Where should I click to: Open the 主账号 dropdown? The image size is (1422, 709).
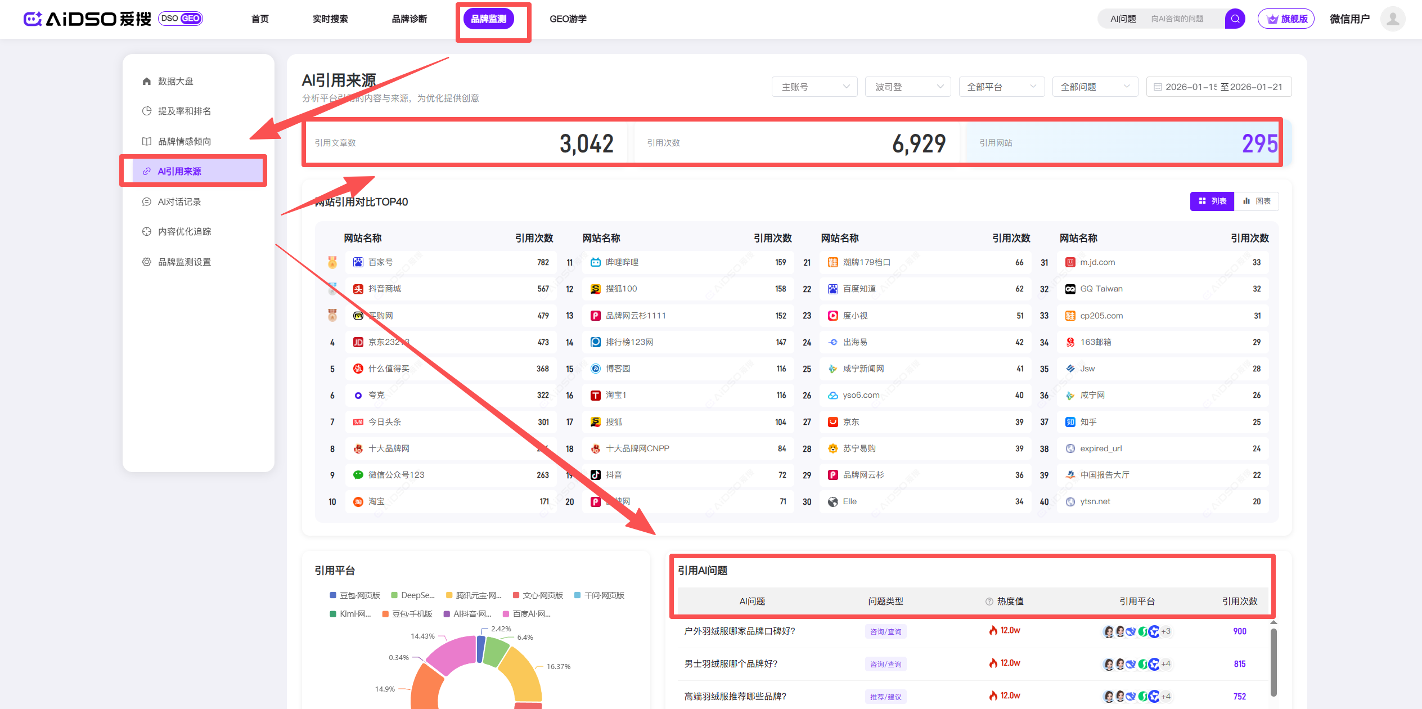(814, 87)
